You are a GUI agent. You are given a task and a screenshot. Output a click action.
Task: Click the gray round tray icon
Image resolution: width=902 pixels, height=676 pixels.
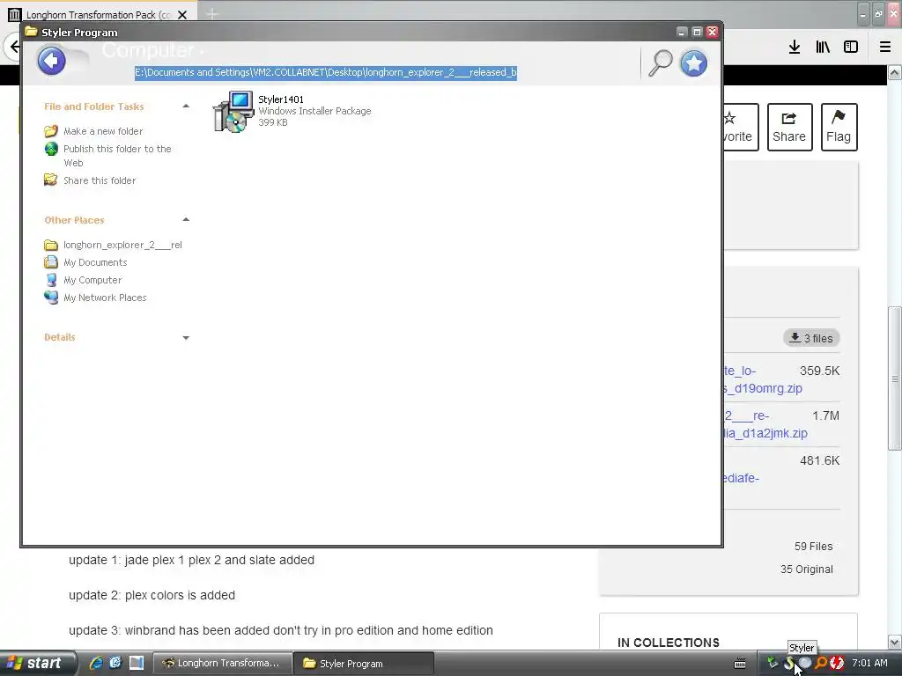click(805, 663)
